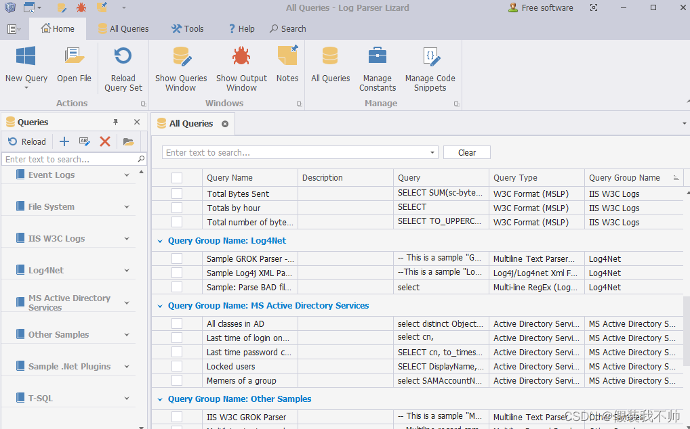Check the Totals by hour checkbox
This screenshot has width=690, height=429.
(177, 208)
